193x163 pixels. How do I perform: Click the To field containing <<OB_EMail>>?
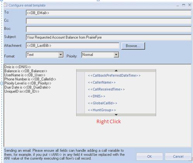click(x=109, y=13)
